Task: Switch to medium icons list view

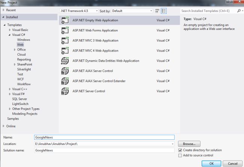Action: point(164,11)
